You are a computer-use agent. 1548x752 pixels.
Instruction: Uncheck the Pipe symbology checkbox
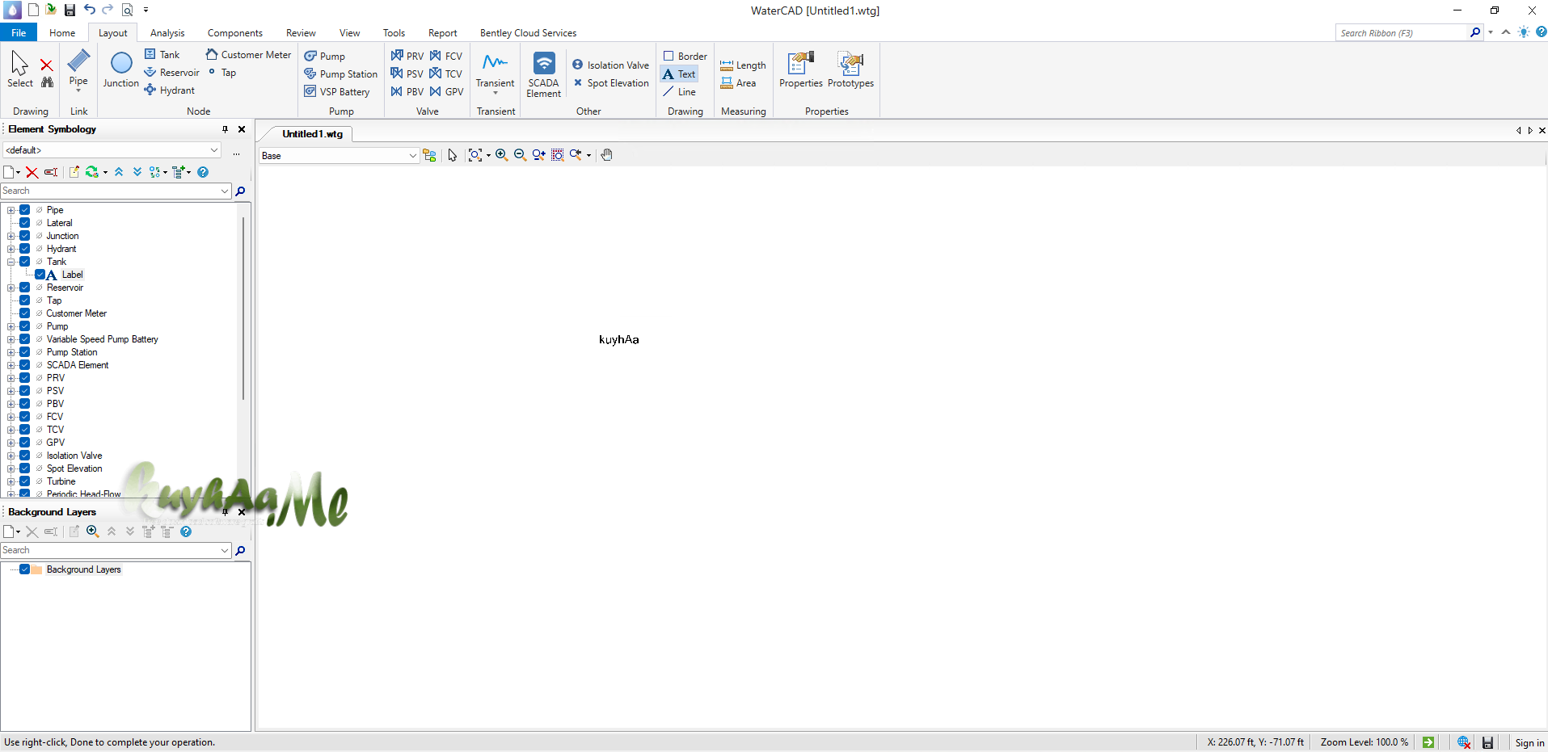pos(25,210)
